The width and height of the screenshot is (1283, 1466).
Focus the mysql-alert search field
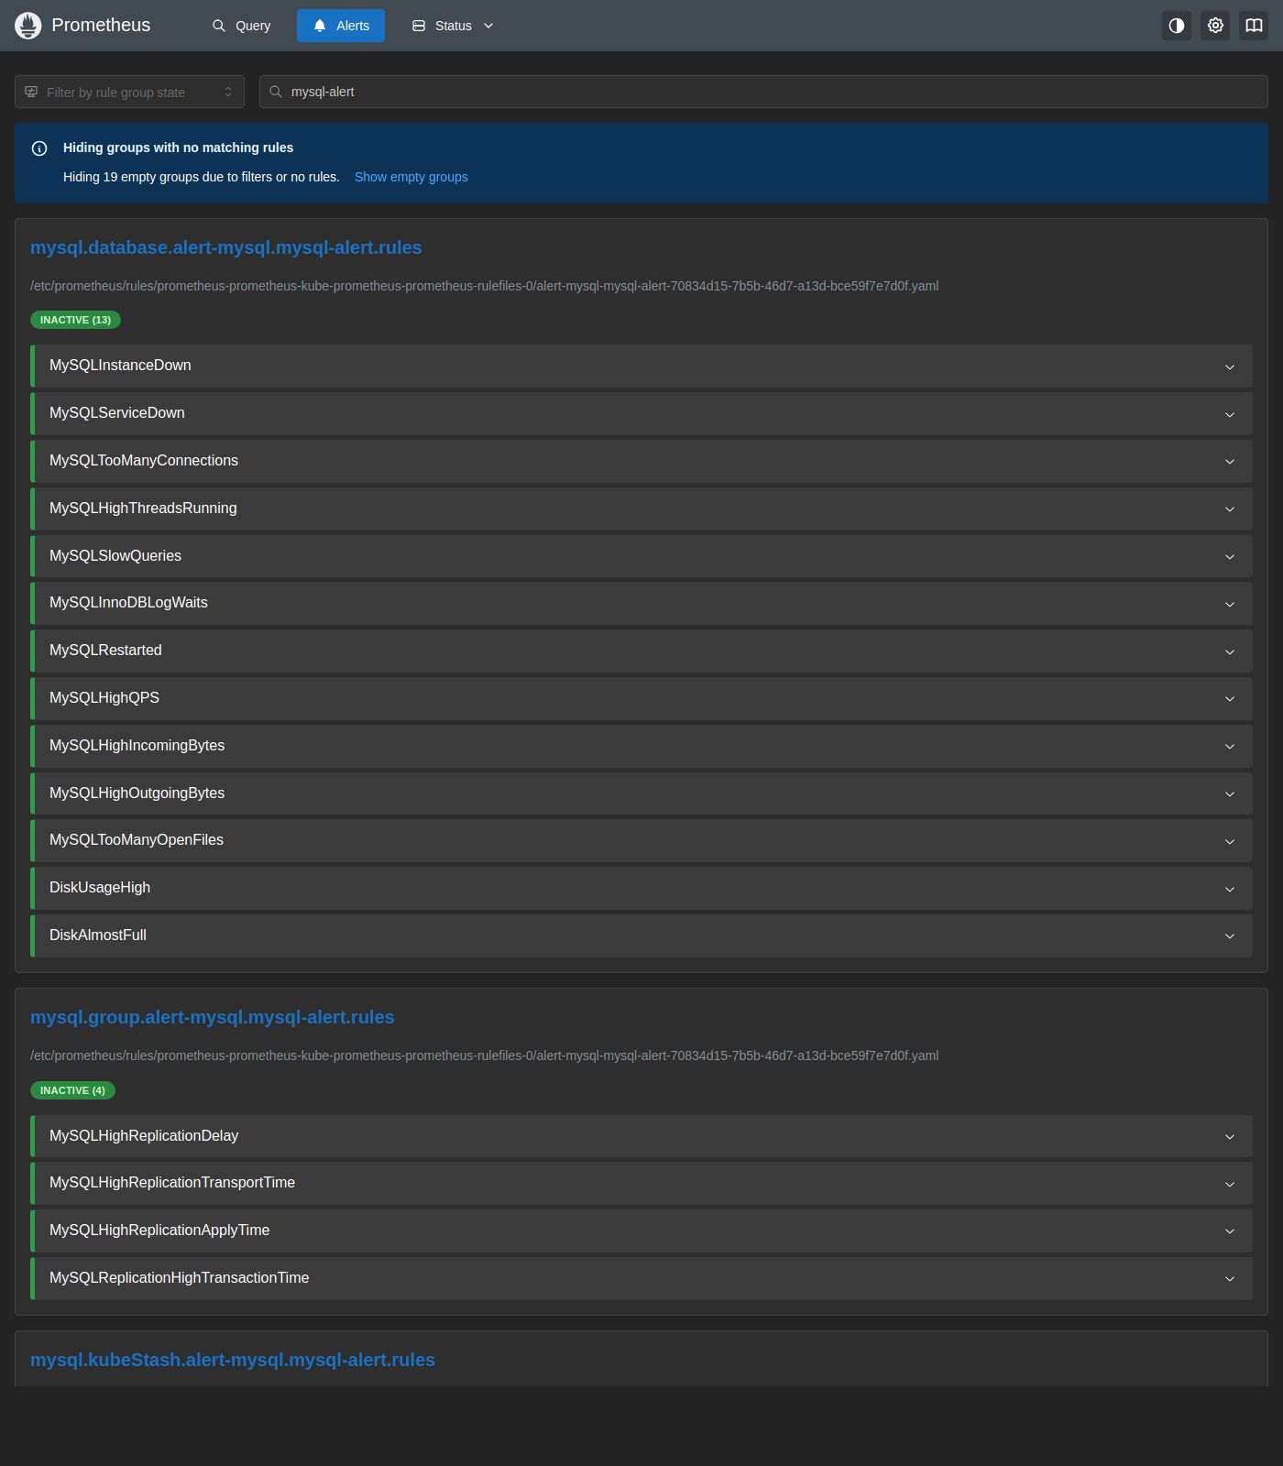[x=763, y=92]
